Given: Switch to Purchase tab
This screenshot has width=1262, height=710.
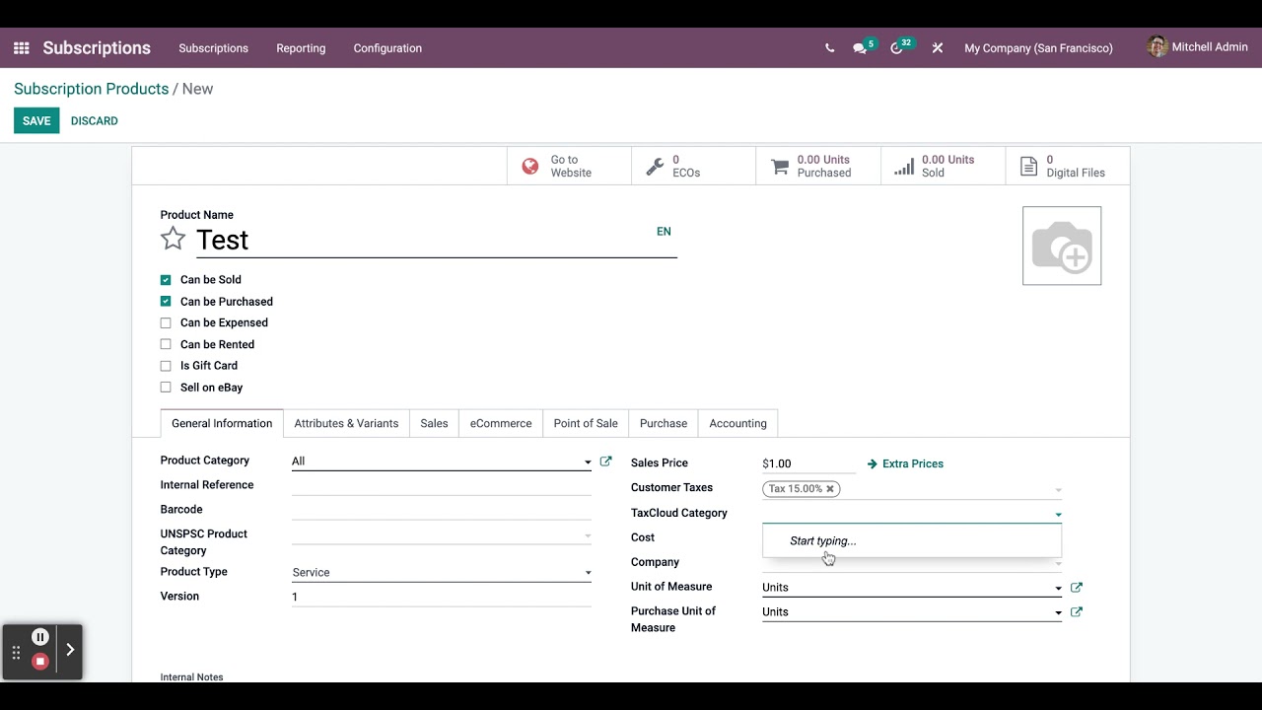Looking at the screenshot, I should click(664, 423).
